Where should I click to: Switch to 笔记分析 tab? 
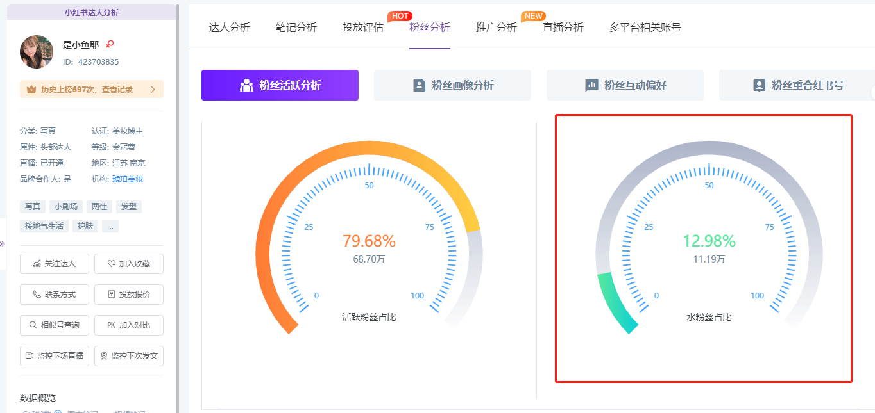pyautogui.click(x=296, y=28)
